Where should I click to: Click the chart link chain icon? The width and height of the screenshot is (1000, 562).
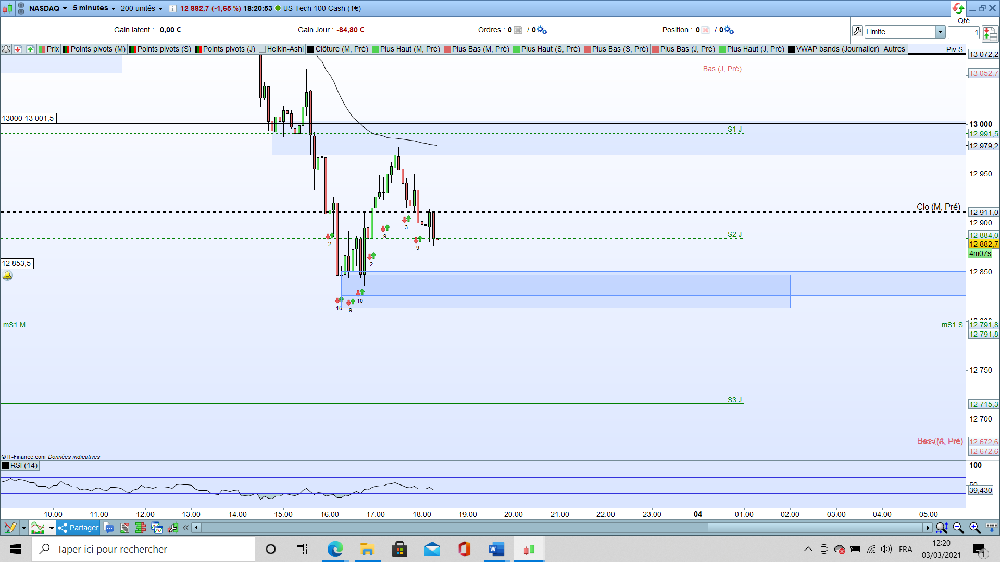coord(21,8)
